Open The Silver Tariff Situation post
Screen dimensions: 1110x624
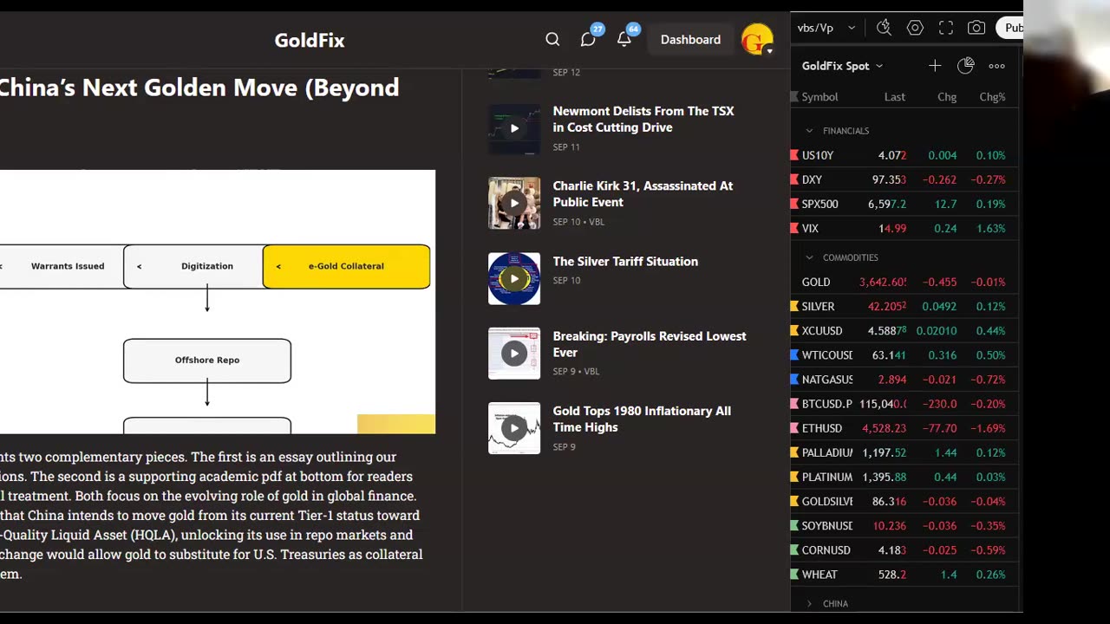tap(625, 261)
